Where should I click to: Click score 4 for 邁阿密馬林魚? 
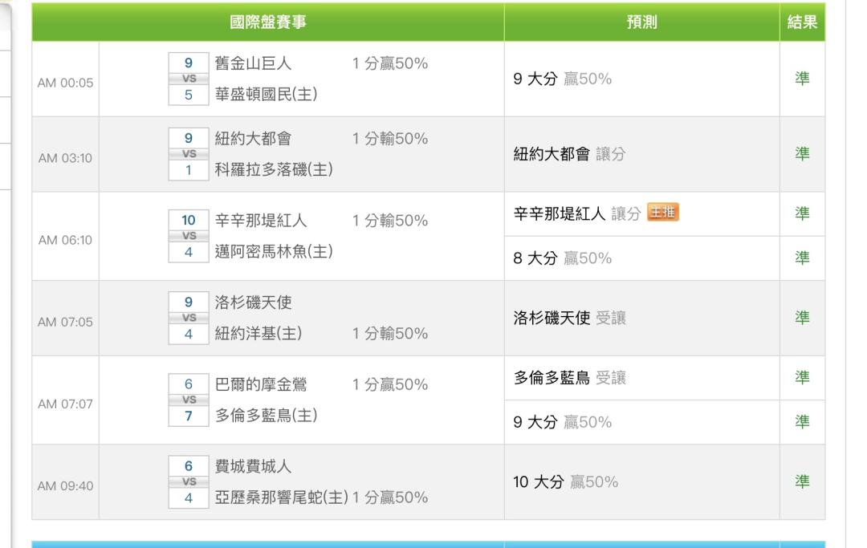(x=189, y=252)
